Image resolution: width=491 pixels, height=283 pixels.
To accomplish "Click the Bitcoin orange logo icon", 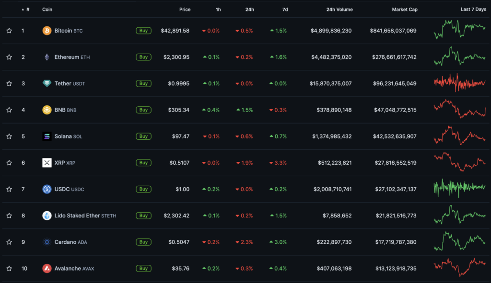I will click(x=47, y=31).
